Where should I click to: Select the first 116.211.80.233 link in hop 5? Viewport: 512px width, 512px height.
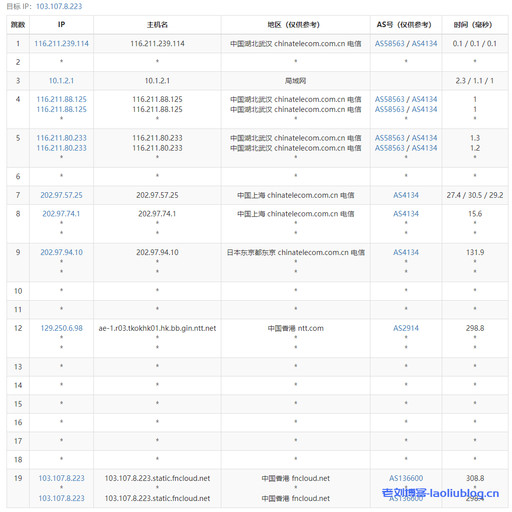[61, 138]
